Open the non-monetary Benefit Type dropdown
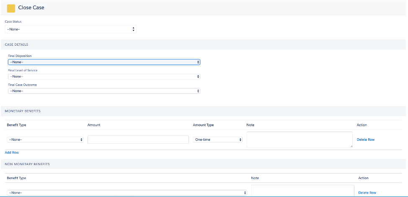This screenshot has width=408, height=197. [x=127, y=192]
